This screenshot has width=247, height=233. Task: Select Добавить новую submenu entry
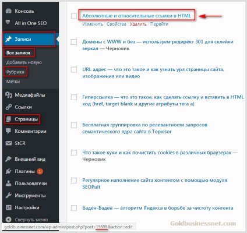(x=24, y=62)
